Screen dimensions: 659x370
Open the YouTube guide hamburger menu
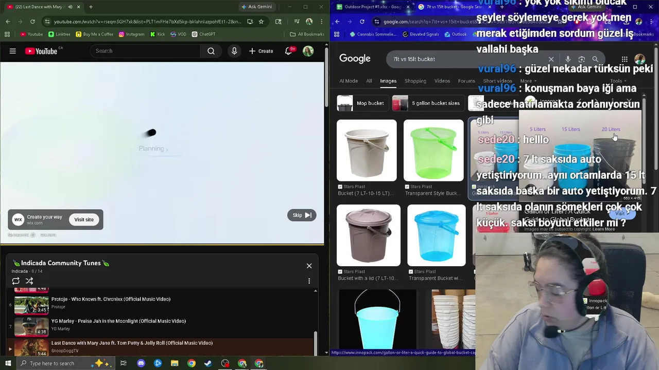coord(13,51)
